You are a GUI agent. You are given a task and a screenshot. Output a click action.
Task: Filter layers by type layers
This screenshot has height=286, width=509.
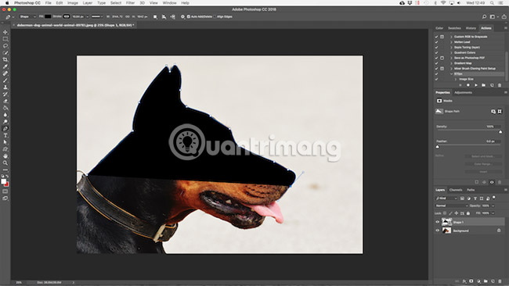point(475,198)
